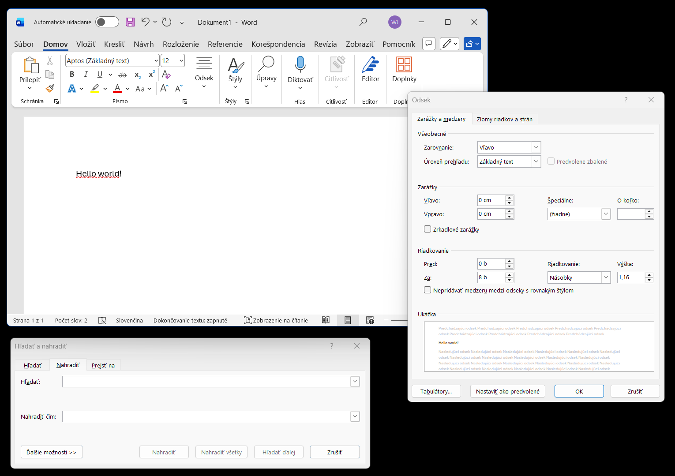Apply the yellow text highlight color
This screenshot has width=675, height=476.
[x=95, y=89]
